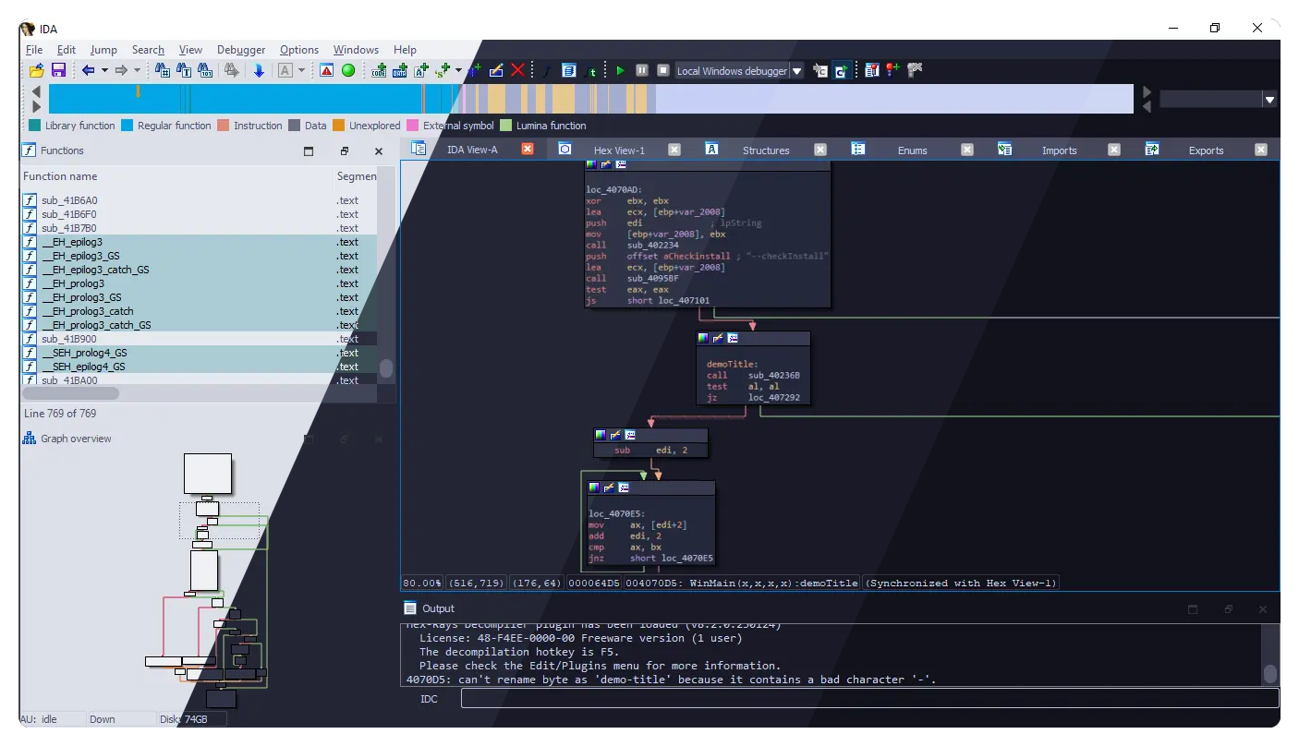Viewport: 1299px width, 746px height.
Task: Close the IDA View-A tab
Action: [x=528, y=149]
